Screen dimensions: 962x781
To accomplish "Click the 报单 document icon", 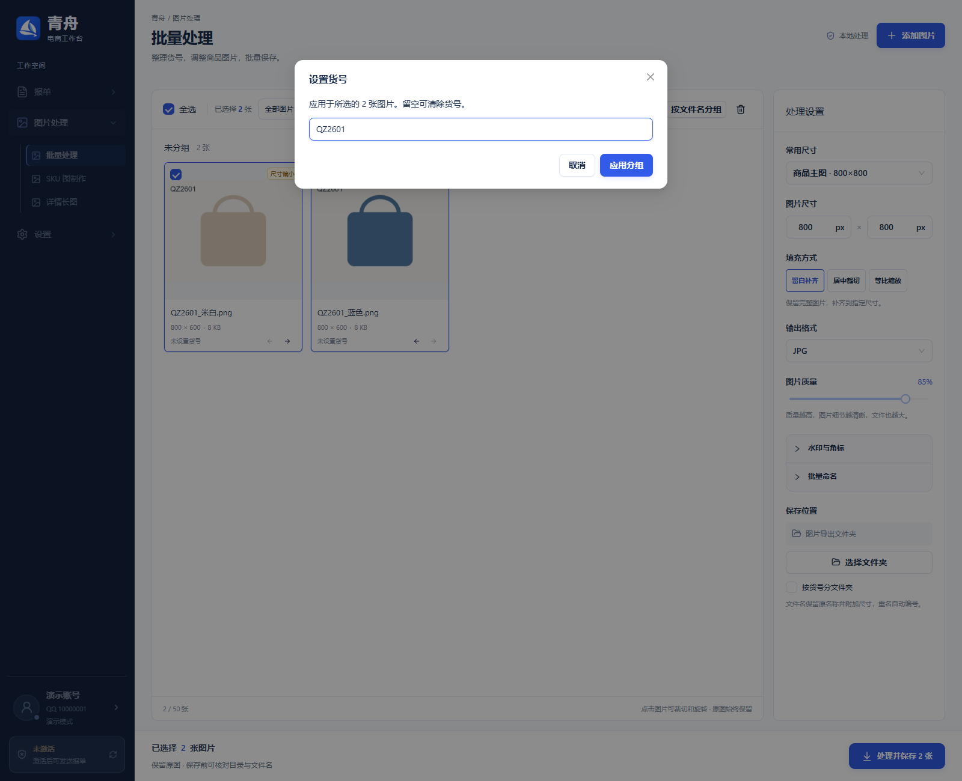I will pyautogui.click(x=22, y=92).
